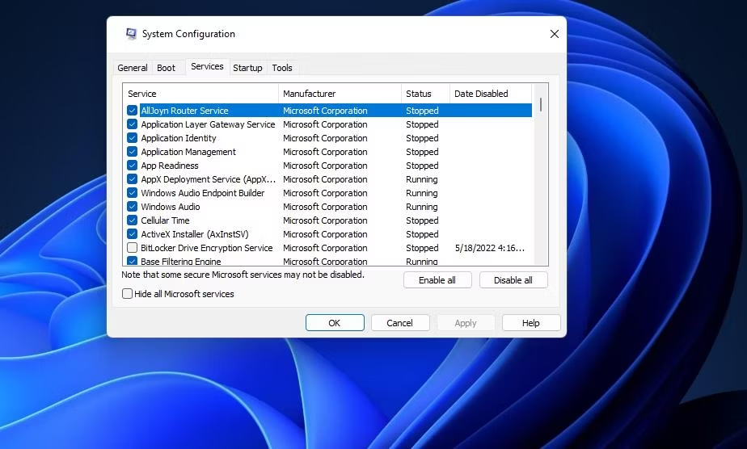
Task: Uncheck the App Readiness checkbox
Action: pyautogui.click(x=132, y=166)
